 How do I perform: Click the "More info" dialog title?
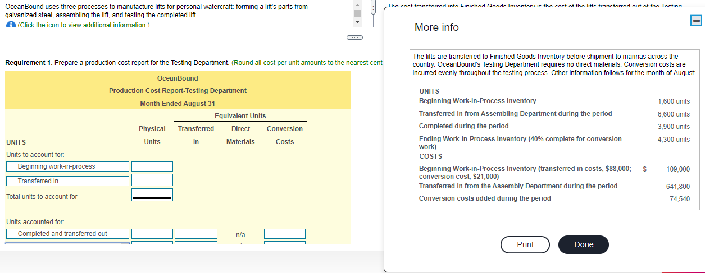coord(436,27)
